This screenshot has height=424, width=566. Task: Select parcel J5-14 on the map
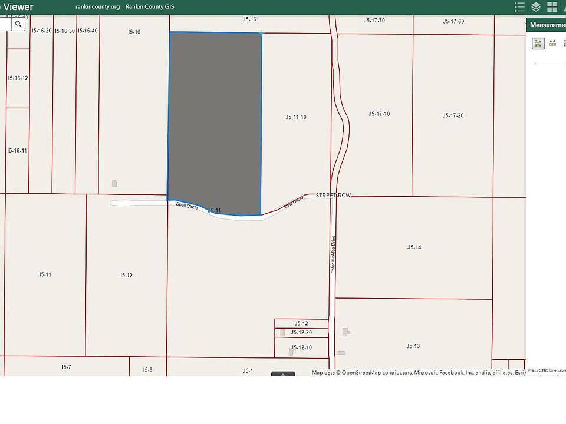(413, 247)
